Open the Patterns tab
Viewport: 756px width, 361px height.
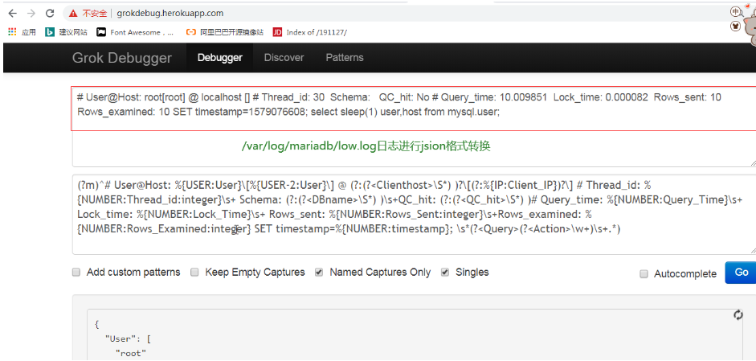(344, 58)
